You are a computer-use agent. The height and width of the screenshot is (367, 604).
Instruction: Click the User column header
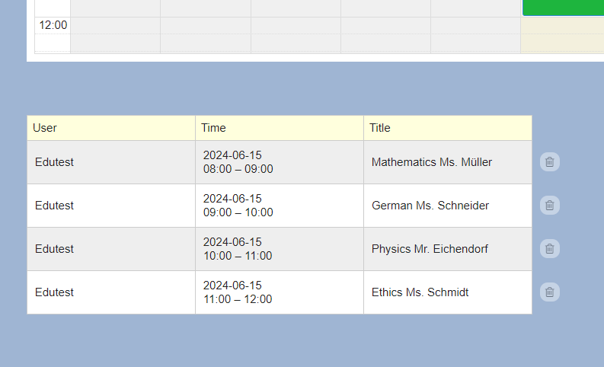coord(45,128)
